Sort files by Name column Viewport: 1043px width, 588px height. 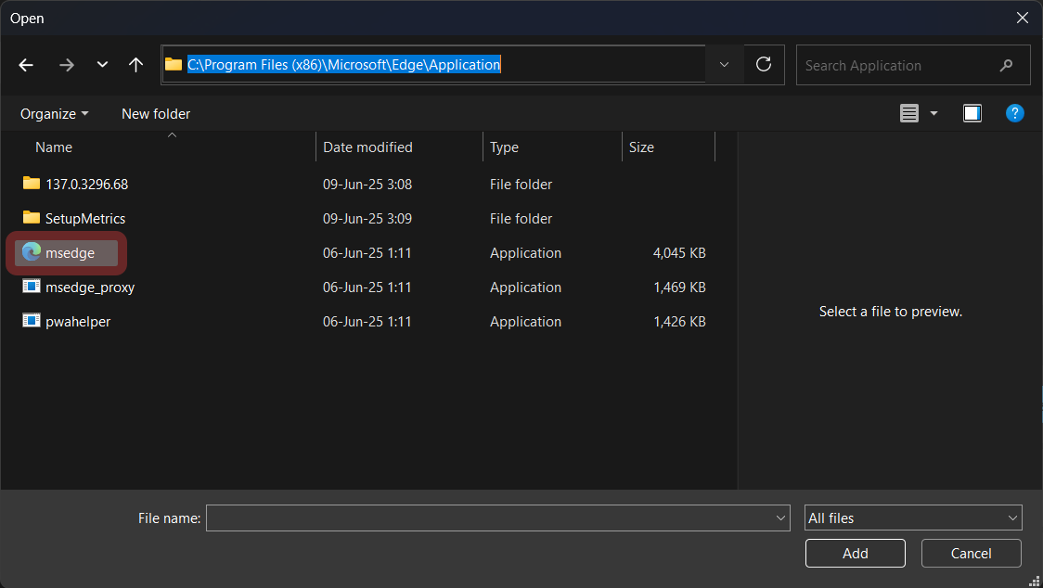point(54,147)
